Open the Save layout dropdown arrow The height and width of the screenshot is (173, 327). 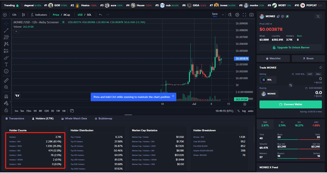pyautogui.click(x=223, y=15)
